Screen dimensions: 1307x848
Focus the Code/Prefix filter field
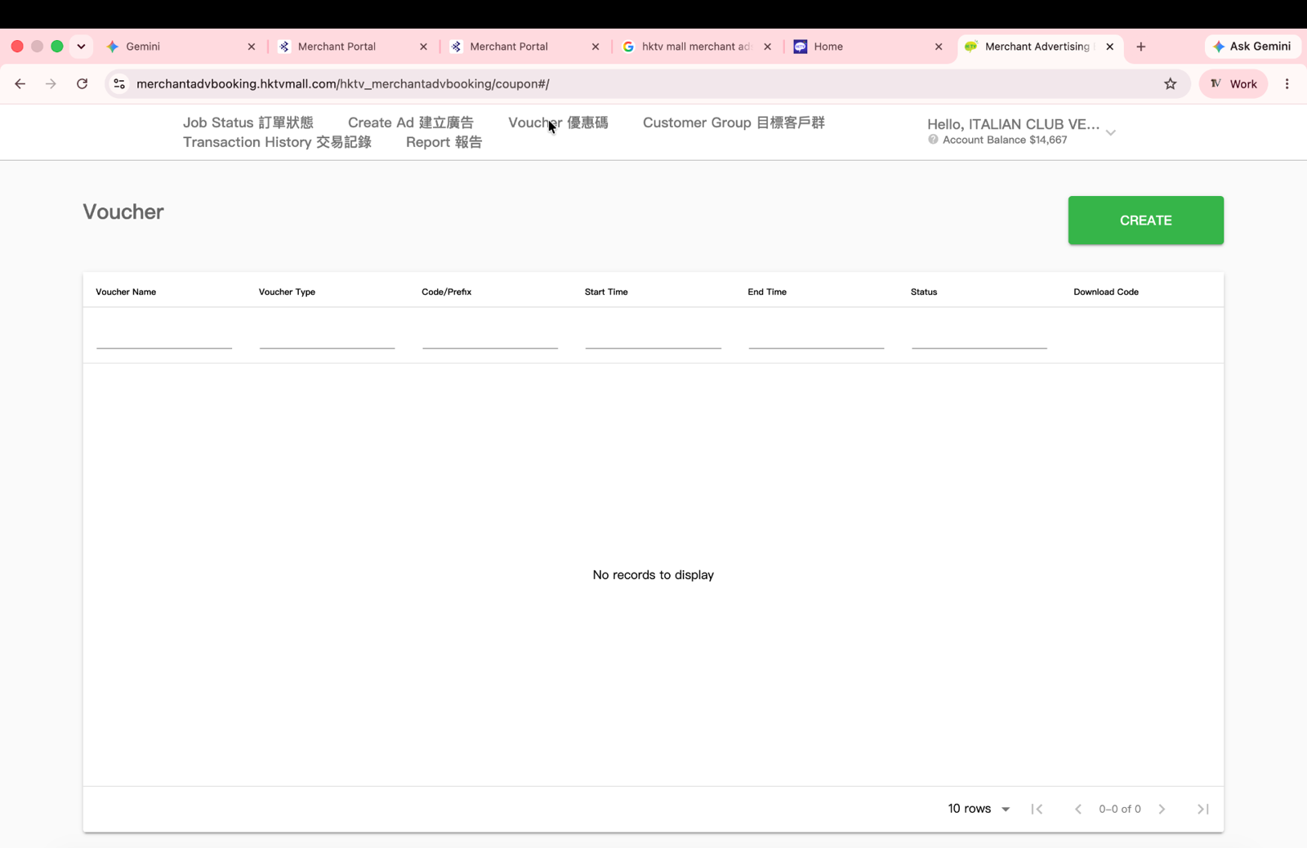click(490, 337)
